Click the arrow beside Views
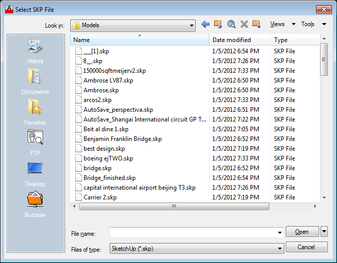This screenshot has width=337, height=263. 293,24
